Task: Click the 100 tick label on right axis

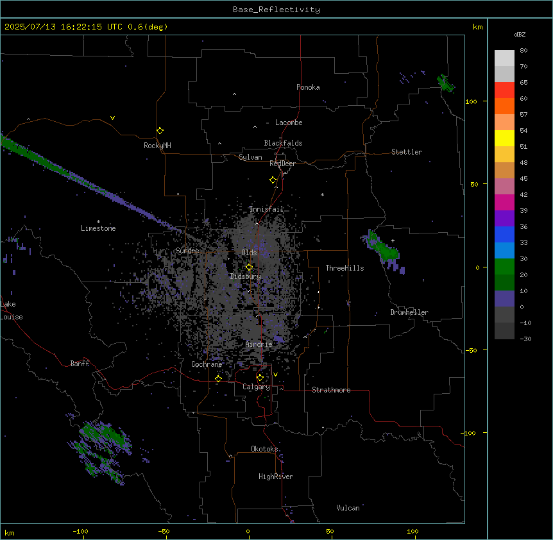Action: click(x=471, y=102)
